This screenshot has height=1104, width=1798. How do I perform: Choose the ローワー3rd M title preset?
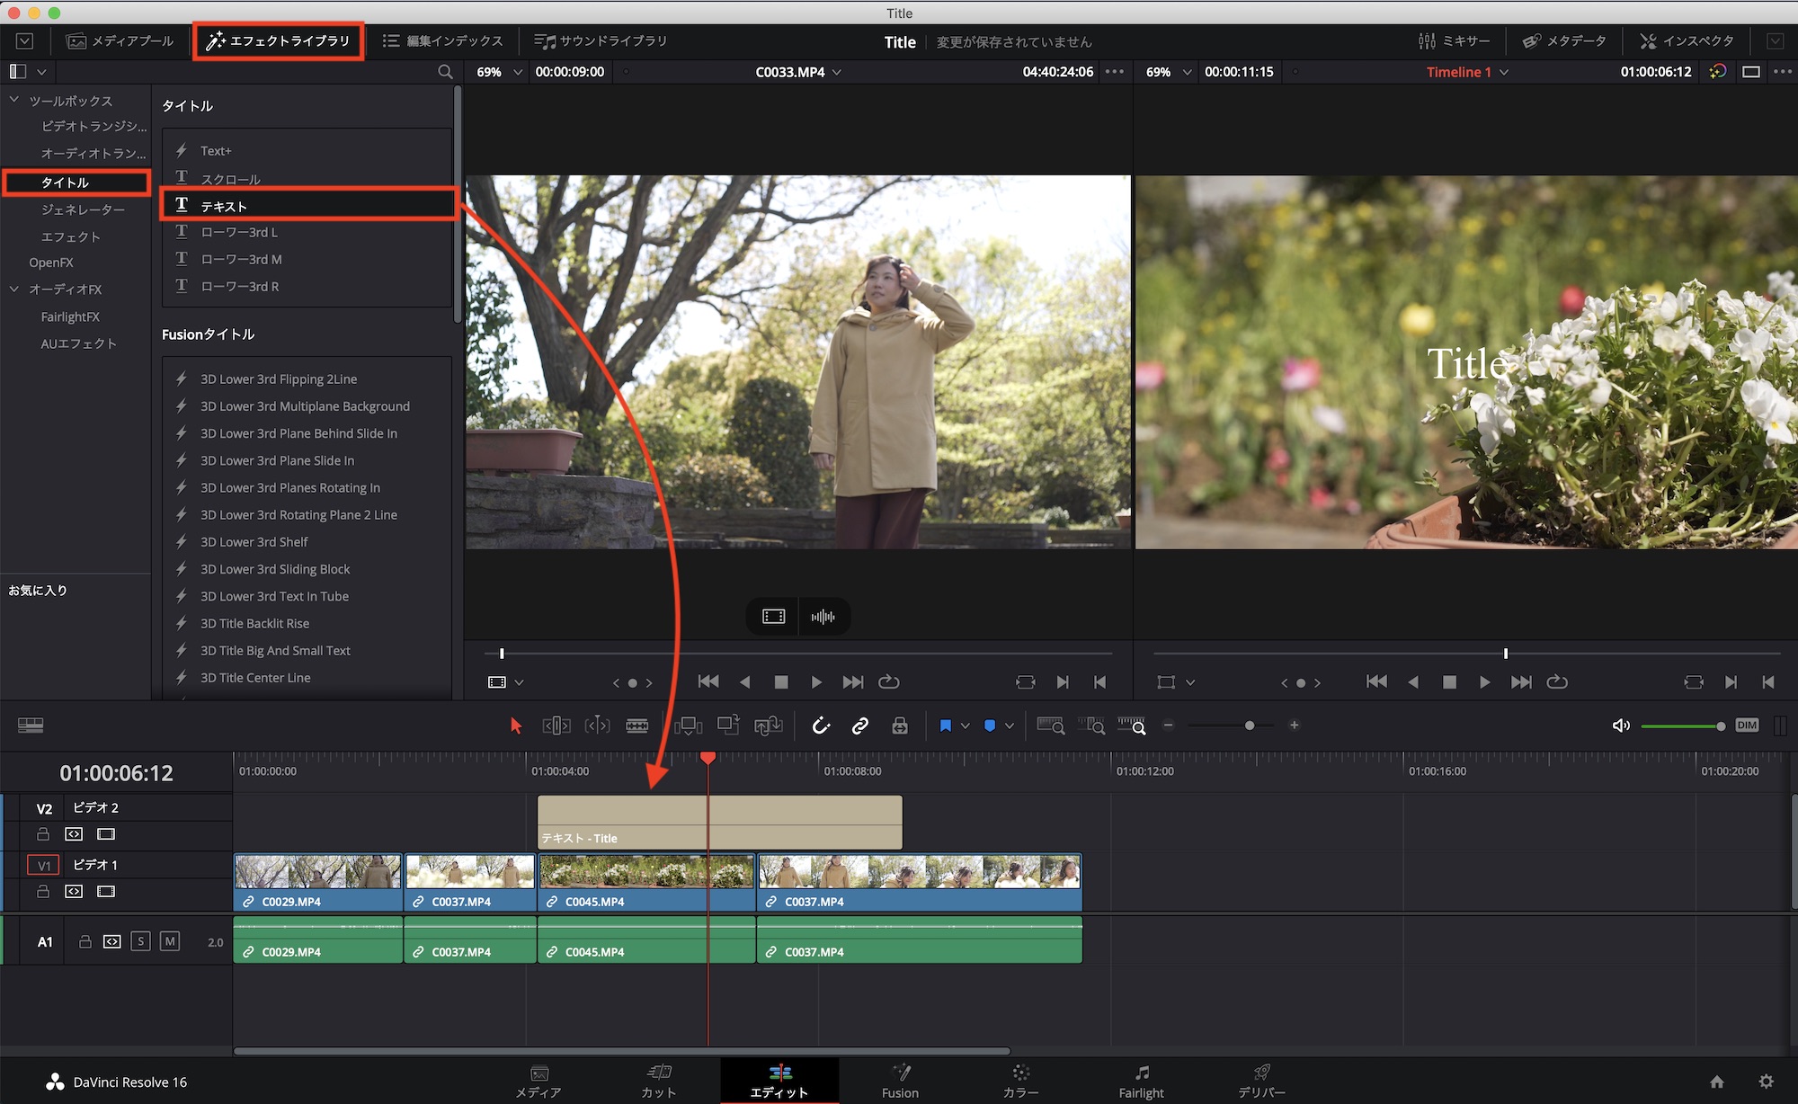coord(241,259)
